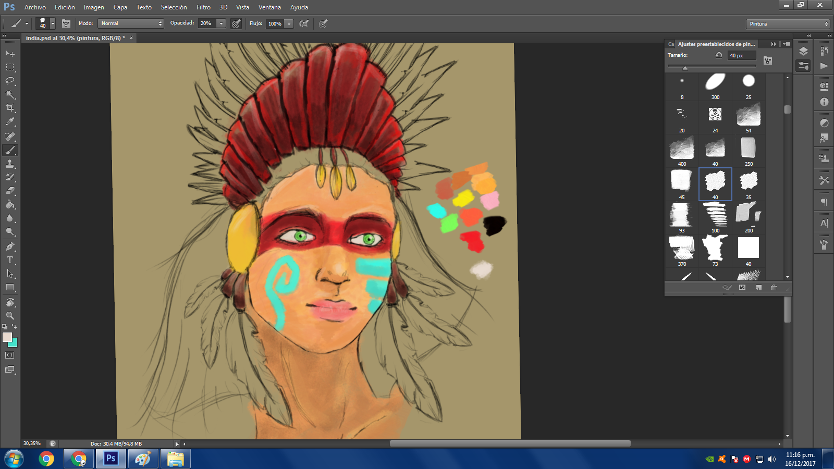Swap foreground and background colors
Viewport: 834px width, 469px height.
pos(15,326)
